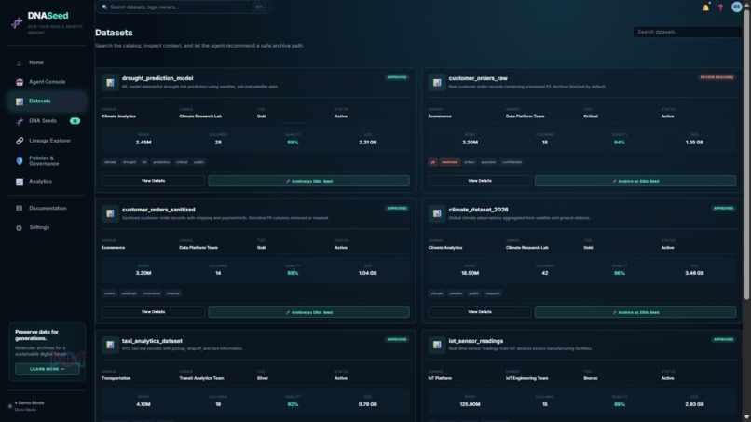Click the iot_sensor_readings title

(476, 341)
